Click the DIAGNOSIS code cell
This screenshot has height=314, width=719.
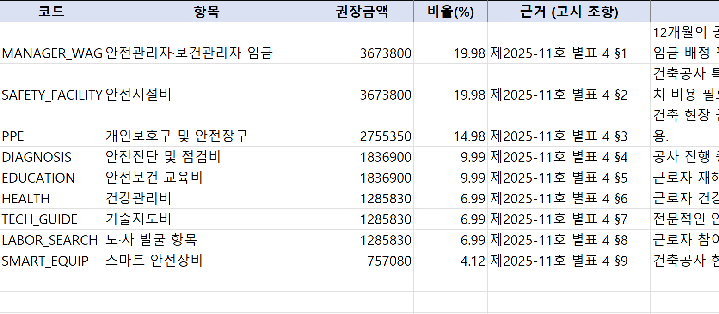coord(51,157)
